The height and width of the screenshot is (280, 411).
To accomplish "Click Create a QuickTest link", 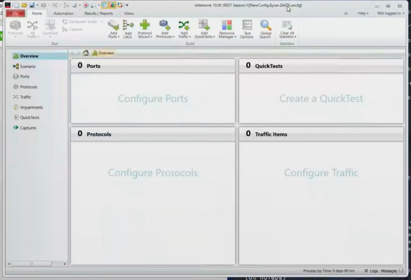I will click(x=321, y=99).
